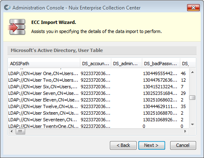Image resolution: width=204 pixels, height=158 pixels.
Task: Cancel the ECC Import Wizard
Action: pyautogui.click(x=183, y=145)
